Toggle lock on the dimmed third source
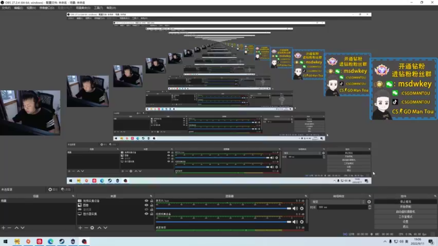The width and height of the screenshot is (438, 246). click(x=152, y=209)
